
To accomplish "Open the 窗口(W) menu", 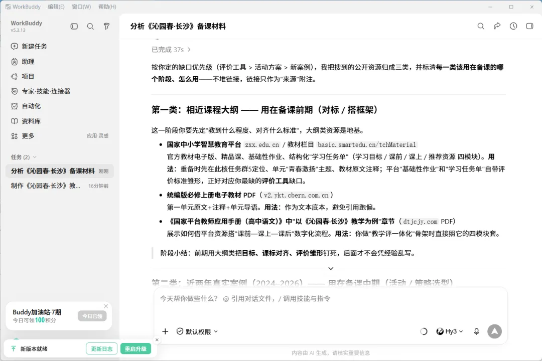I will pyautogui.click(x=81, y=7).
